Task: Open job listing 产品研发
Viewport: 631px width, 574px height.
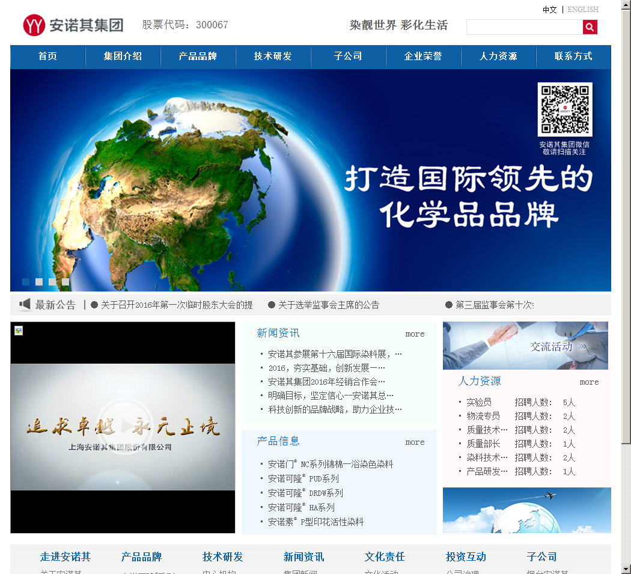Action: tap(487, 471)
